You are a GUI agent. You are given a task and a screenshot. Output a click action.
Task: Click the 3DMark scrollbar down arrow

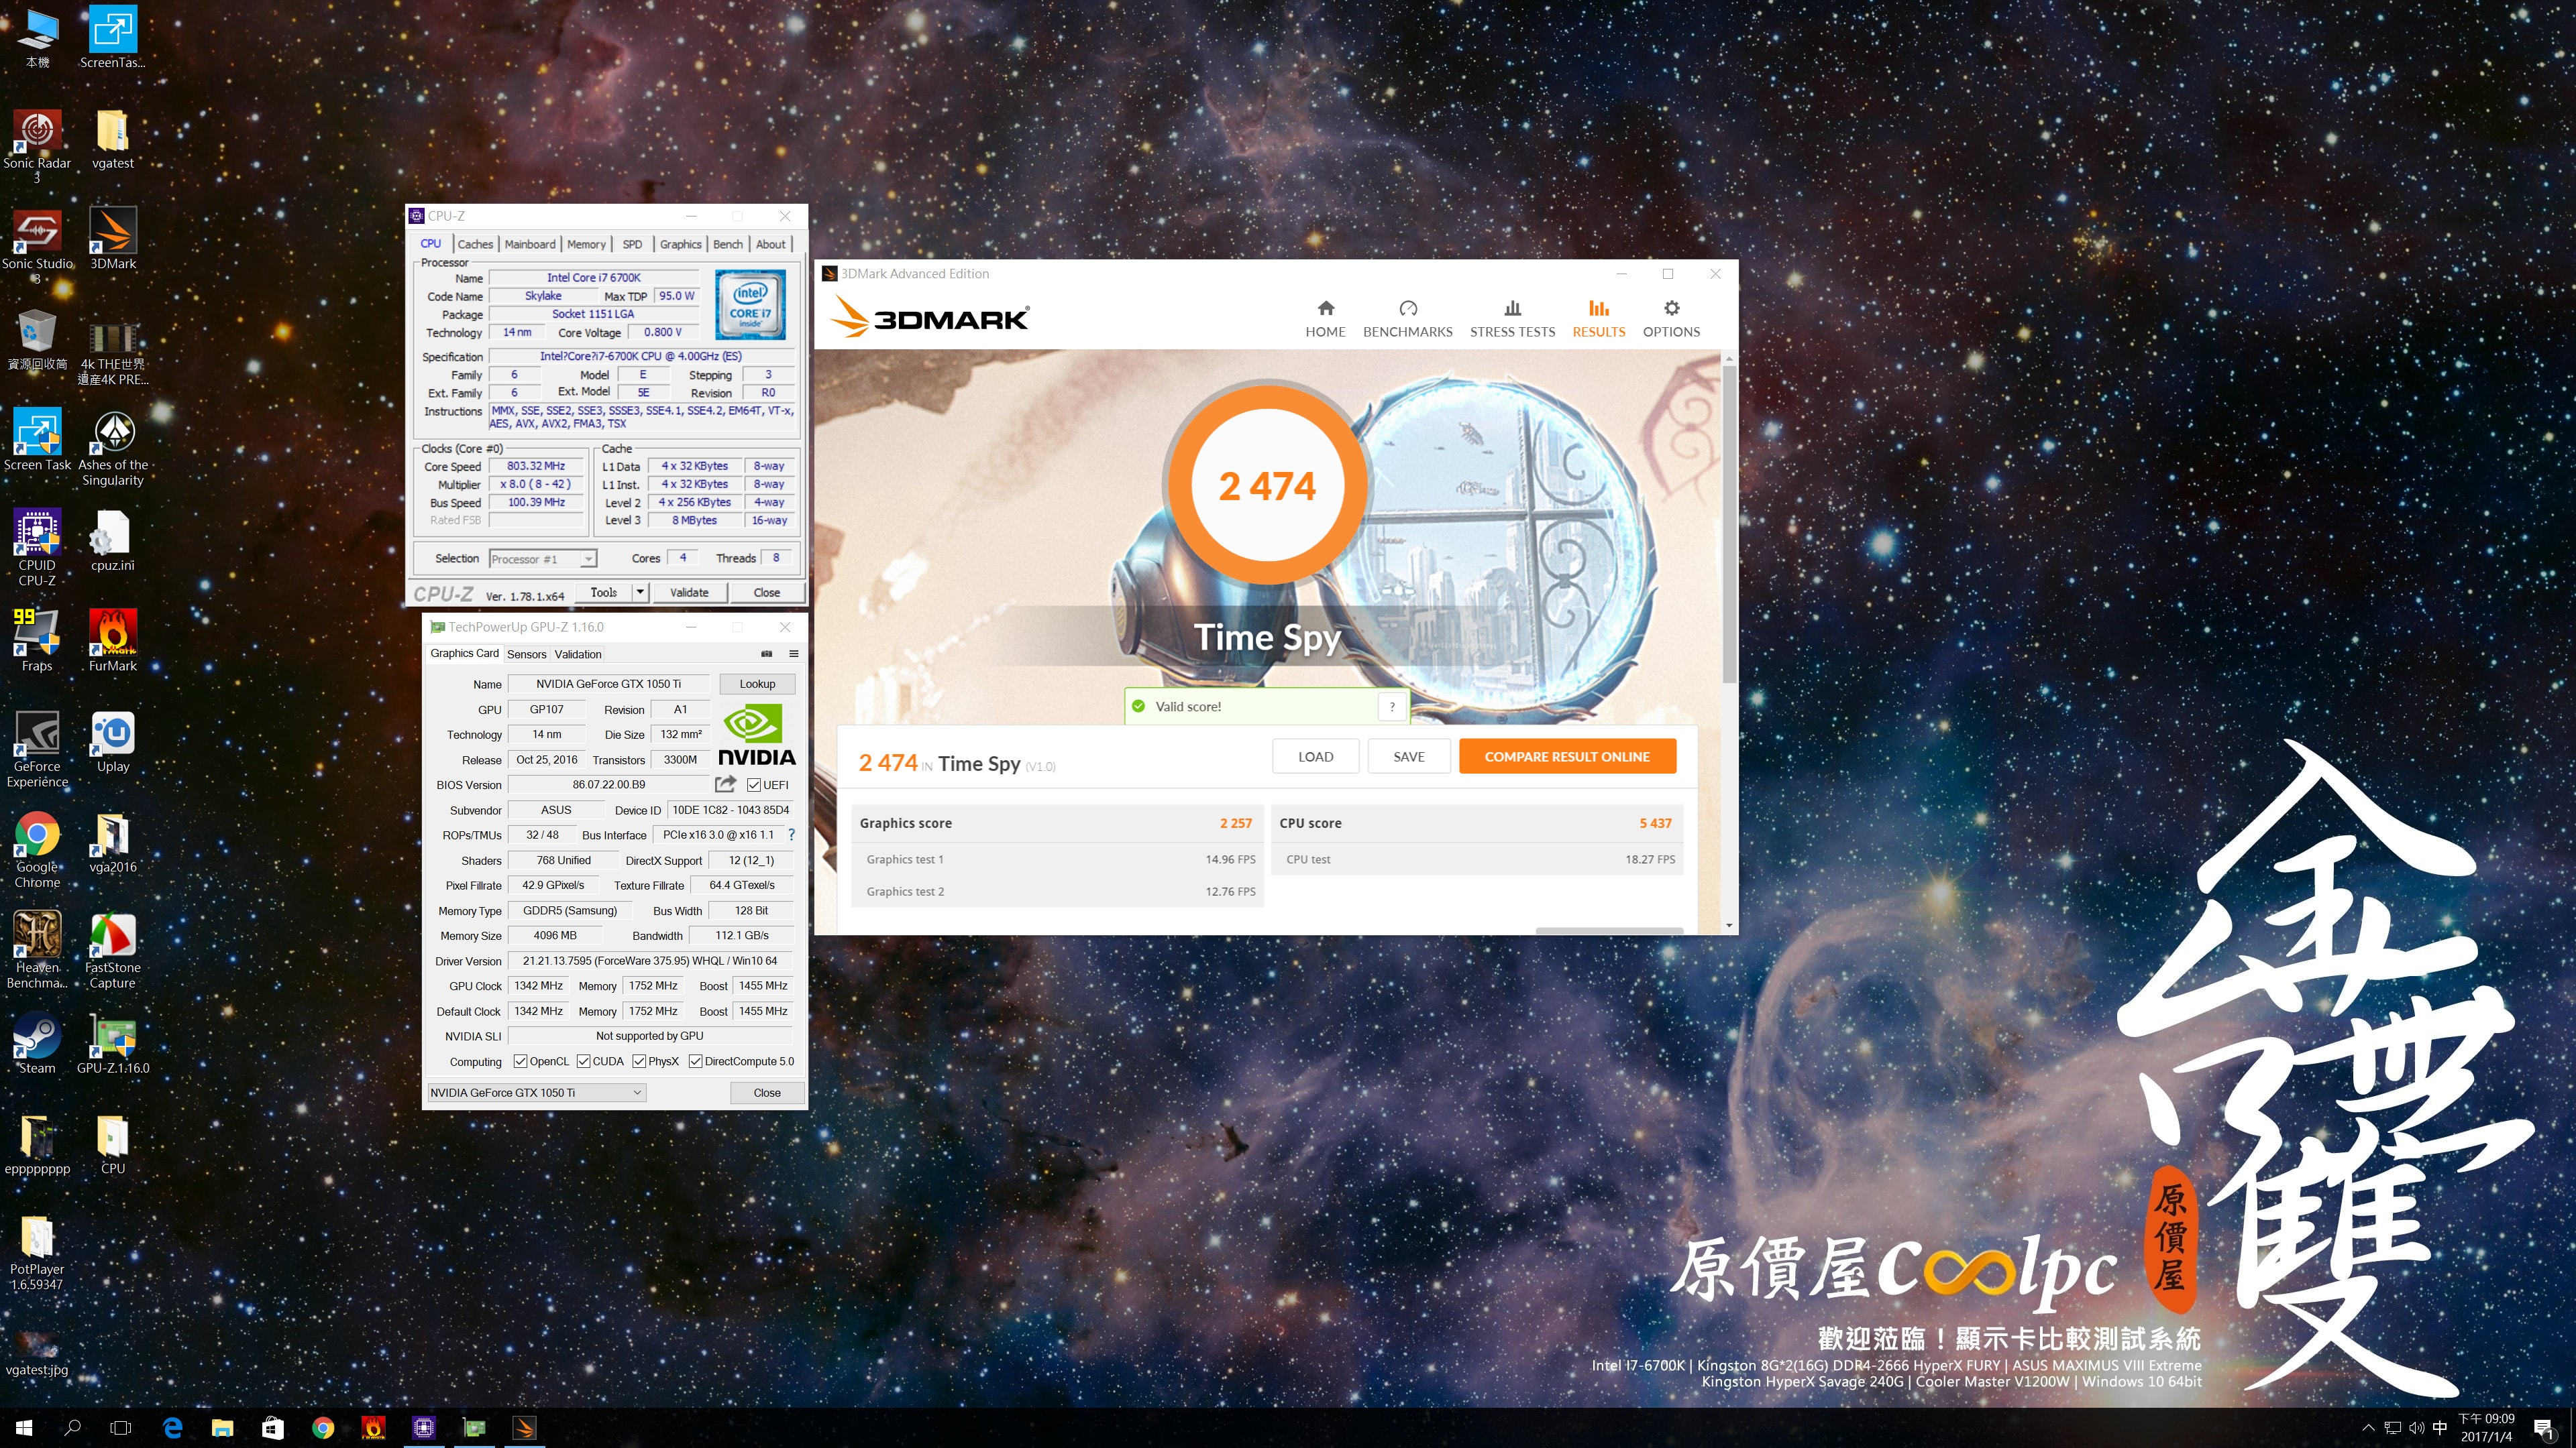(1729, 926)
